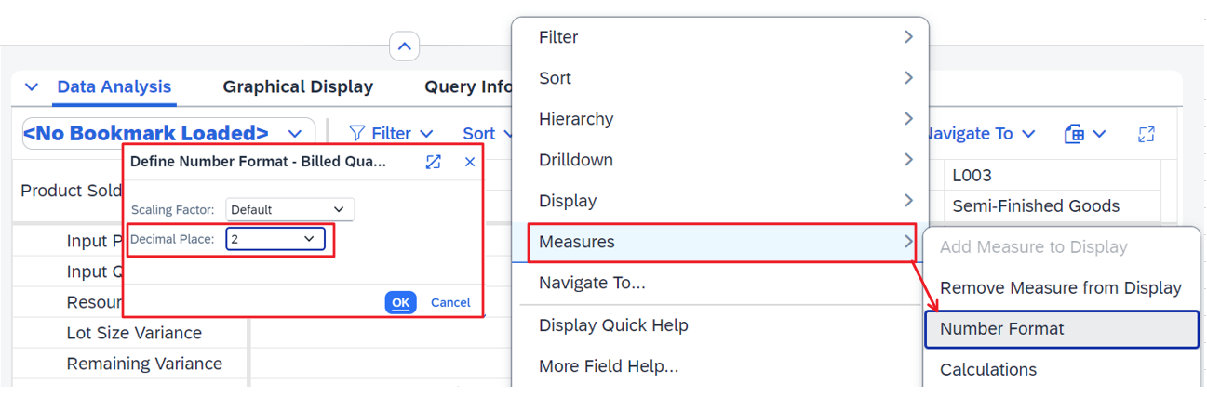The width and height of the screenshot is (1207, 397).
Task: Open the table settings icon dropdown
Action: 1085,134
